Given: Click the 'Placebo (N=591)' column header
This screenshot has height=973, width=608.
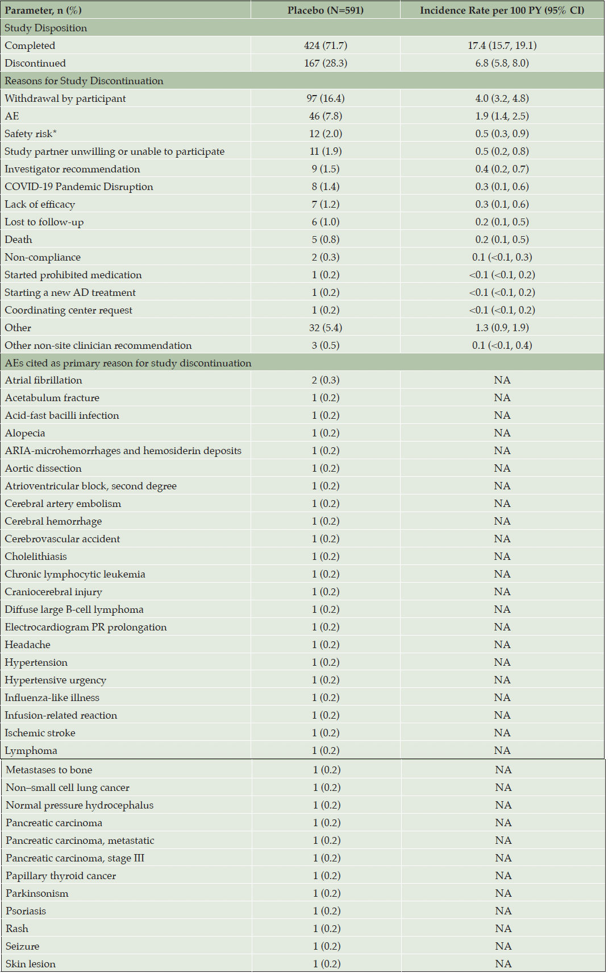Looking at the screenshot, I should pyautogui.click(x=326, y=10).
